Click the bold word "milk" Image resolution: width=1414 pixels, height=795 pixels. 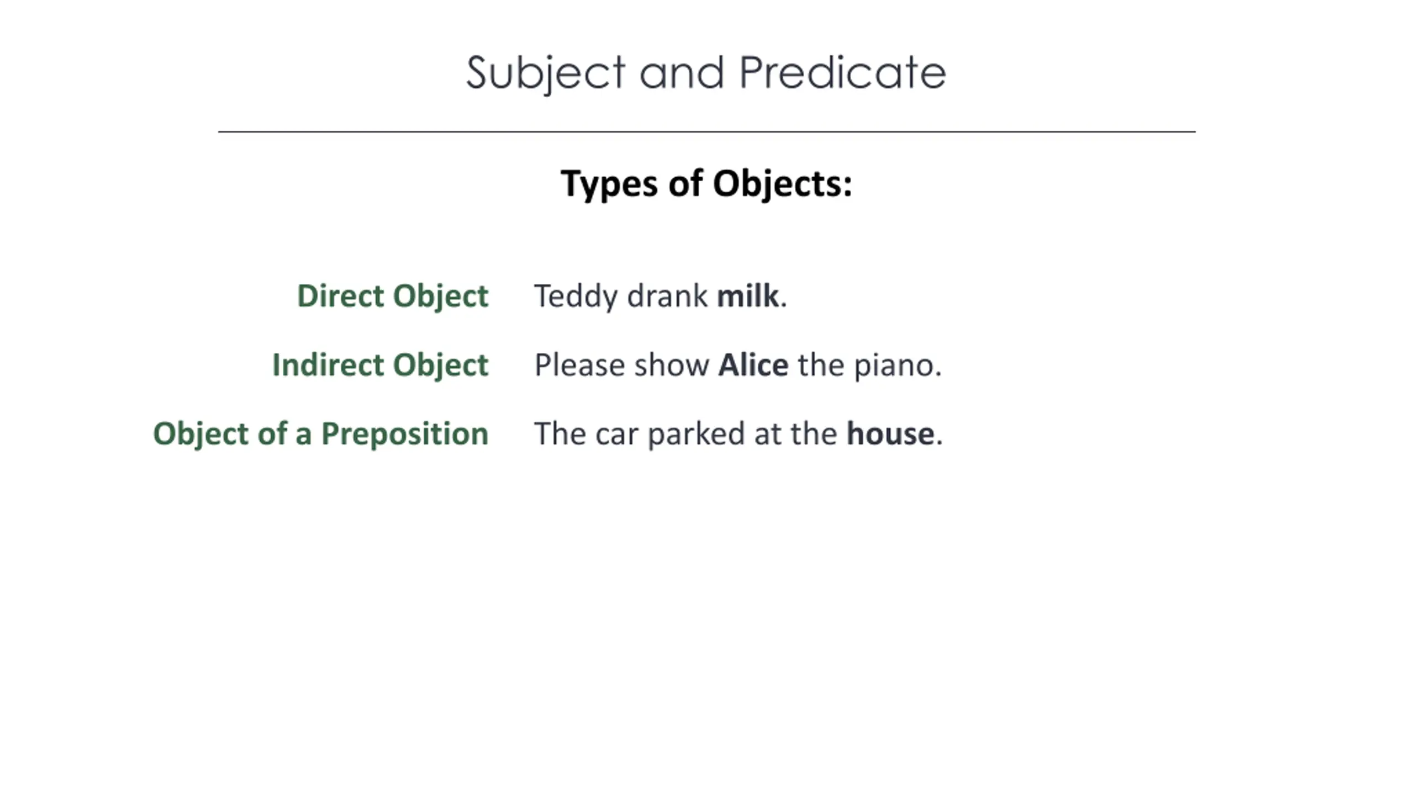(747, 296)
